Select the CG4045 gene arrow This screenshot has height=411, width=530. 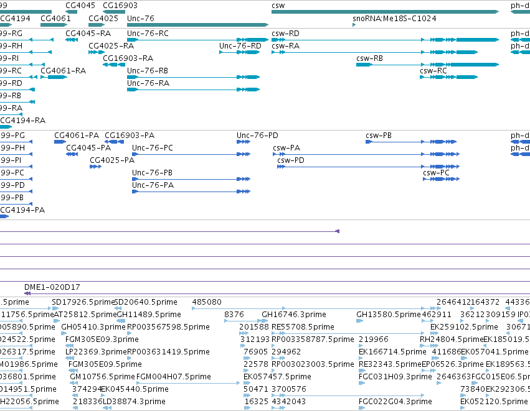point(72,12)
